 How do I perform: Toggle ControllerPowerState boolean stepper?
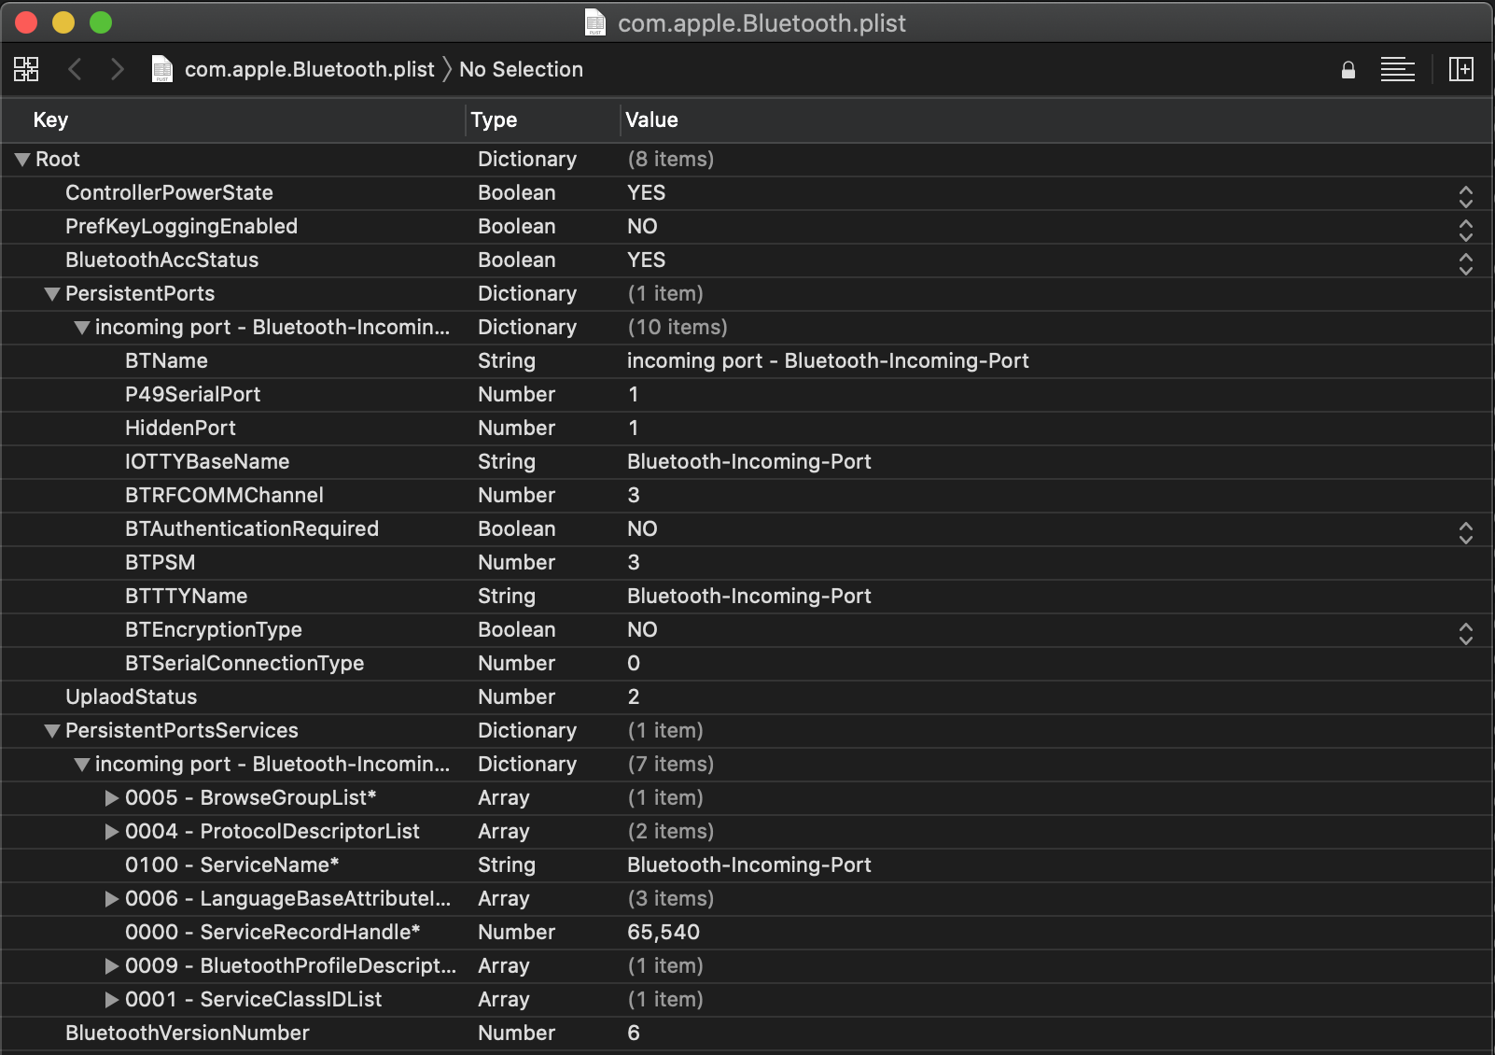(1465, 196)
